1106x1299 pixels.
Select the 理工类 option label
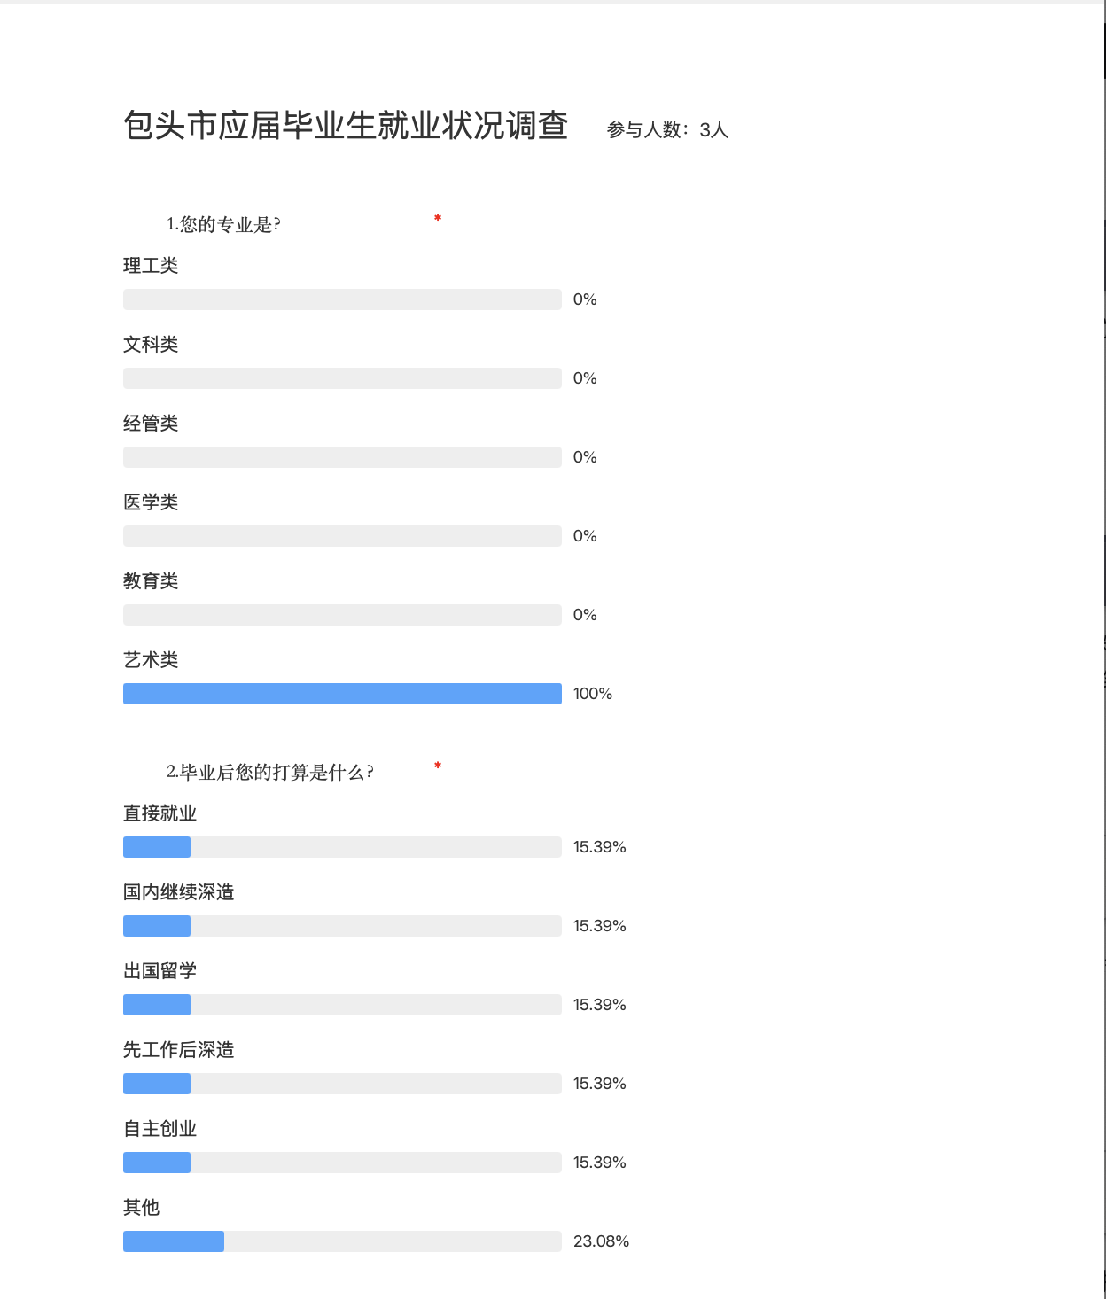pyautogui.click(x=151, y=266)
